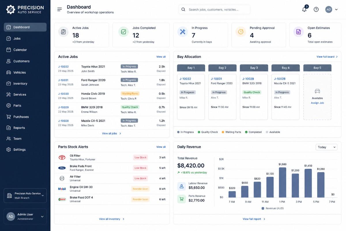
Task: Click the Precision Auto Service gear logo
Action: 10,10
